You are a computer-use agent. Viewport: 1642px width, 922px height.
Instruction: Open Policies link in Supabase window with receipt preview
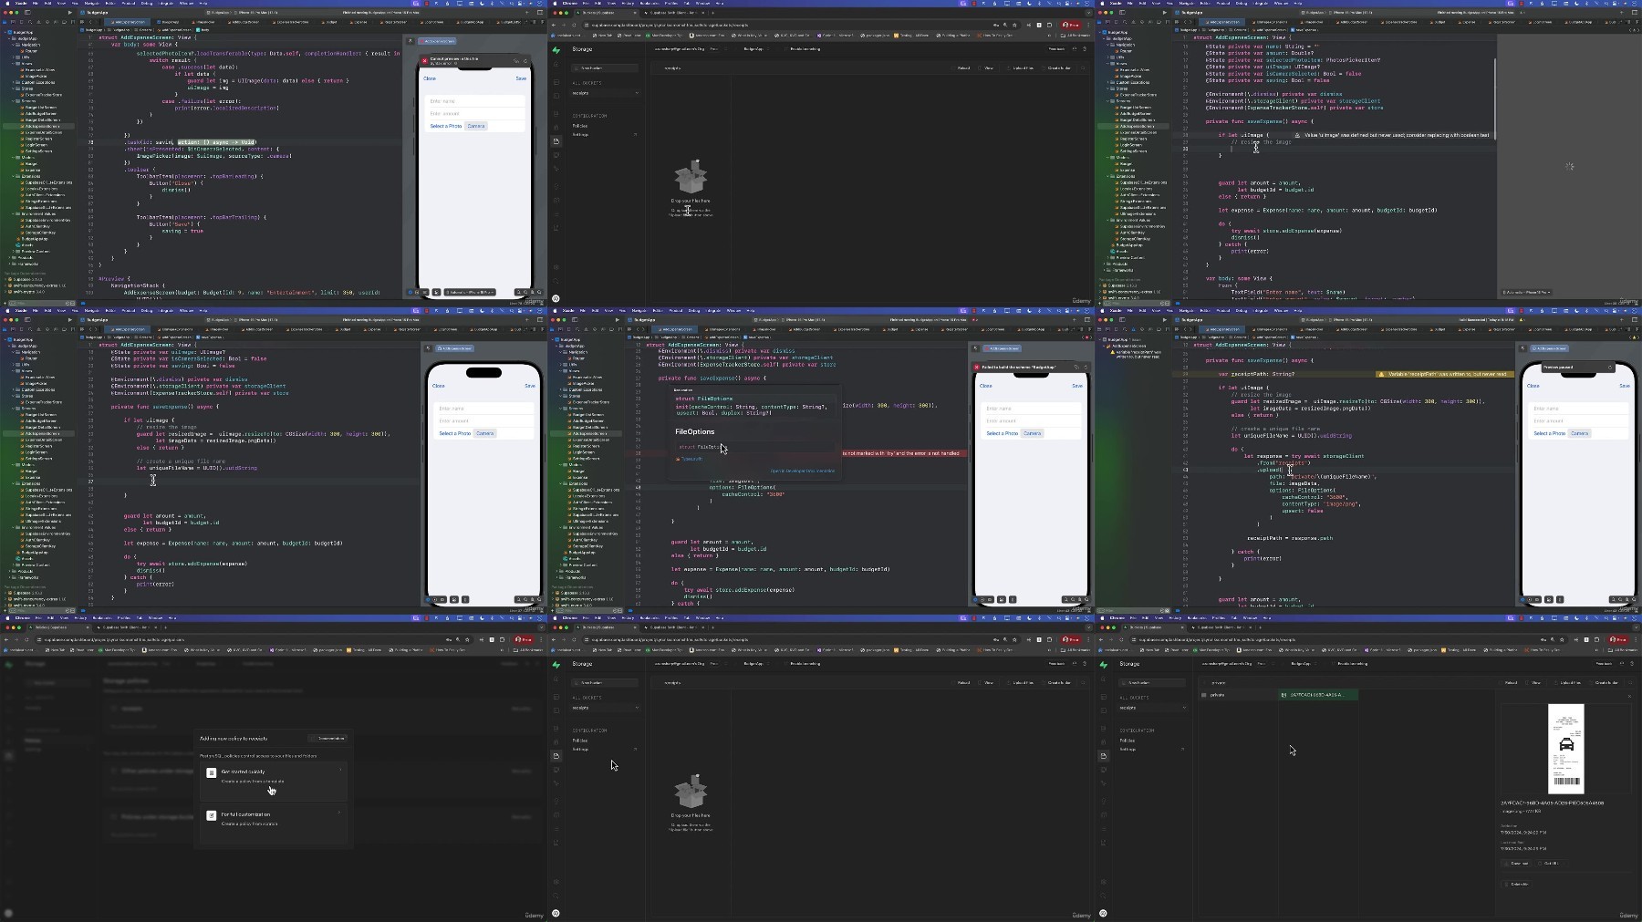[x=1128, y=741]
